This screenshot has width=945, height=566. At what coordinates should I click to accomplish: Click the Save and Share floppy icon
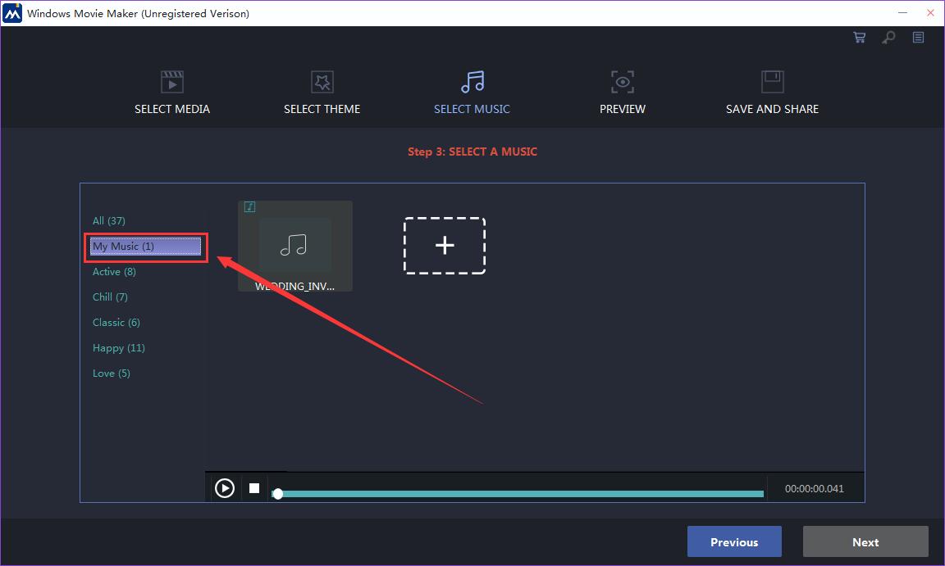click(772, 82)
